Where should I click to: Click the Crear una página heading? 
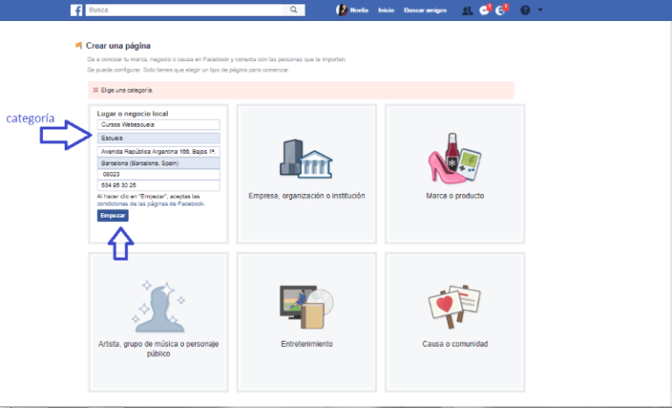tap(118, 45)
